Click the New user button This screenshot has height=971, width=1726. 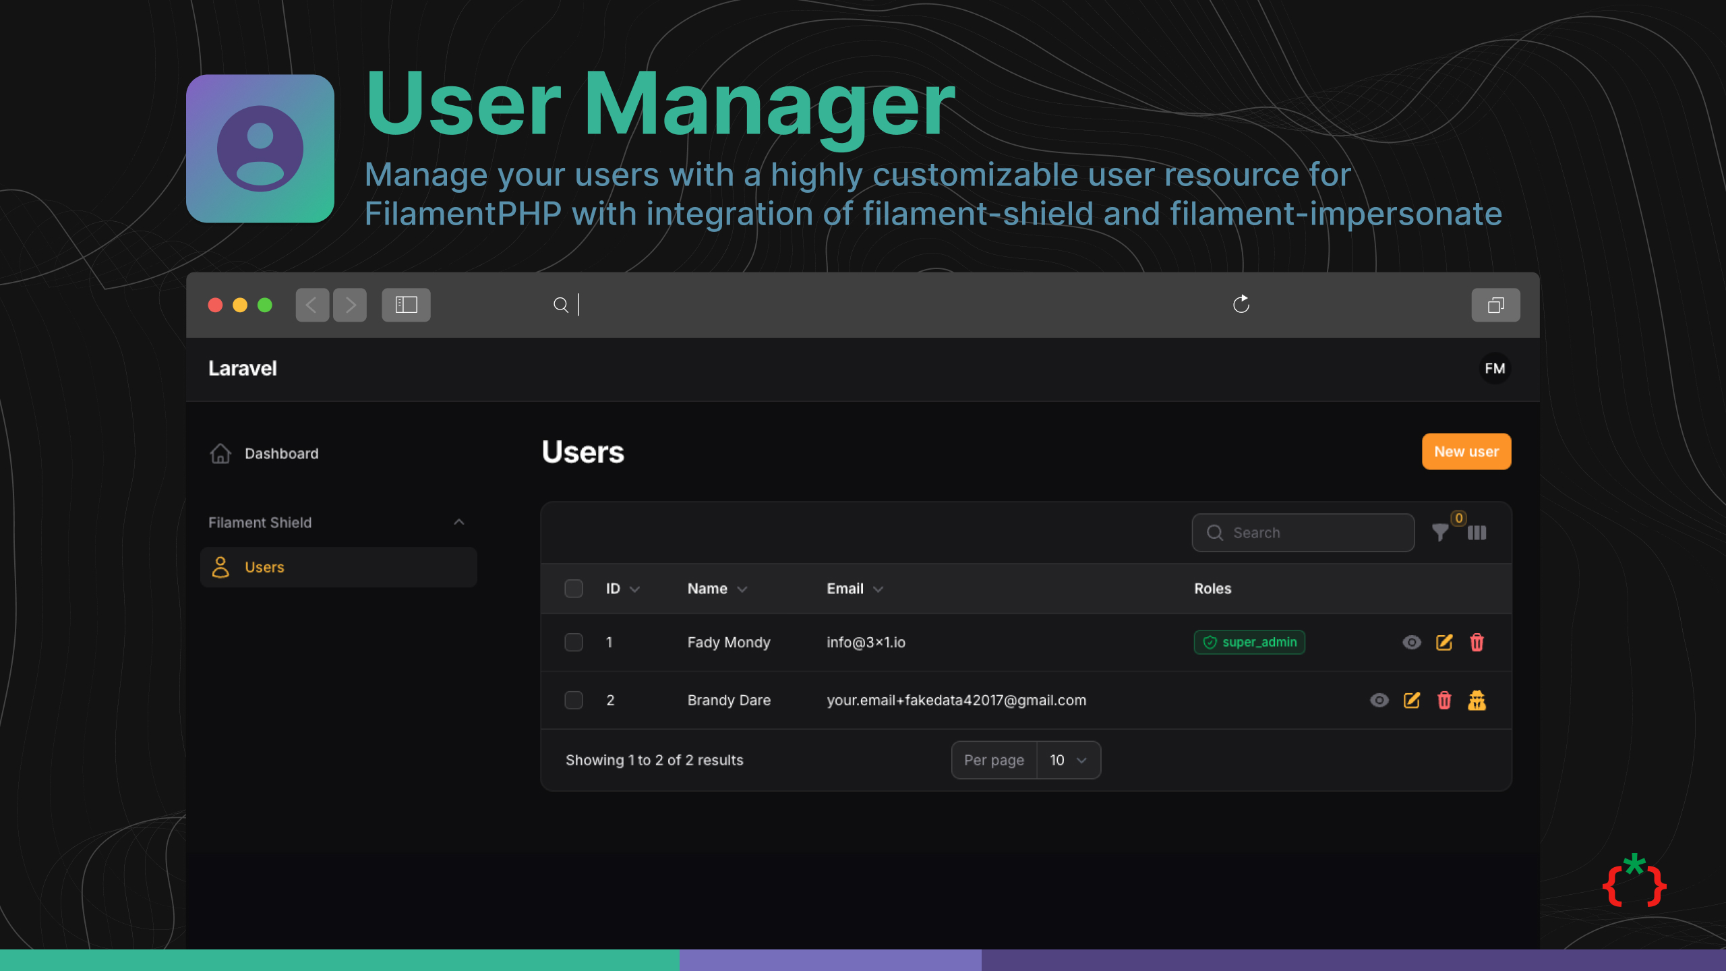click(1466, 450)
